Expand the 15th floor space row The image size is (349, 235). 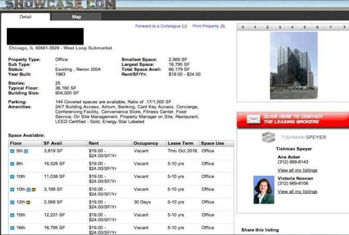pyautogui.click(x=12, y=215)
